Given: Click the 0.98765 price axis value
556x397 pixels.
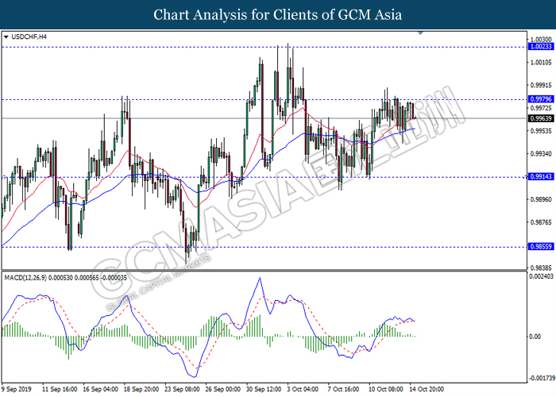Looking at the screenshot, I should (541, 222).
